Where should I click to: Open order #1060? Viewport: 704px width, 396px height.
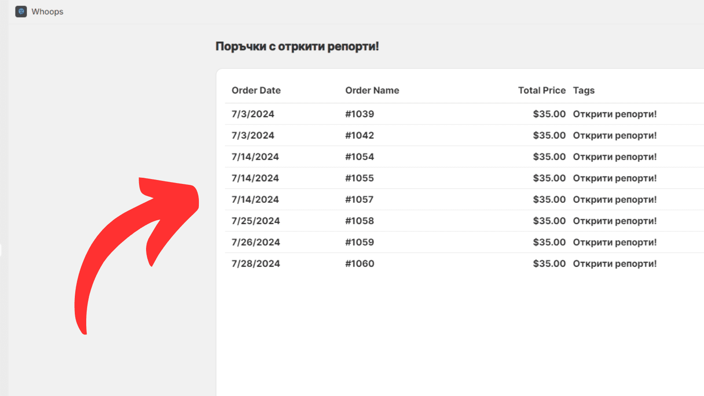tap(359, 264)
